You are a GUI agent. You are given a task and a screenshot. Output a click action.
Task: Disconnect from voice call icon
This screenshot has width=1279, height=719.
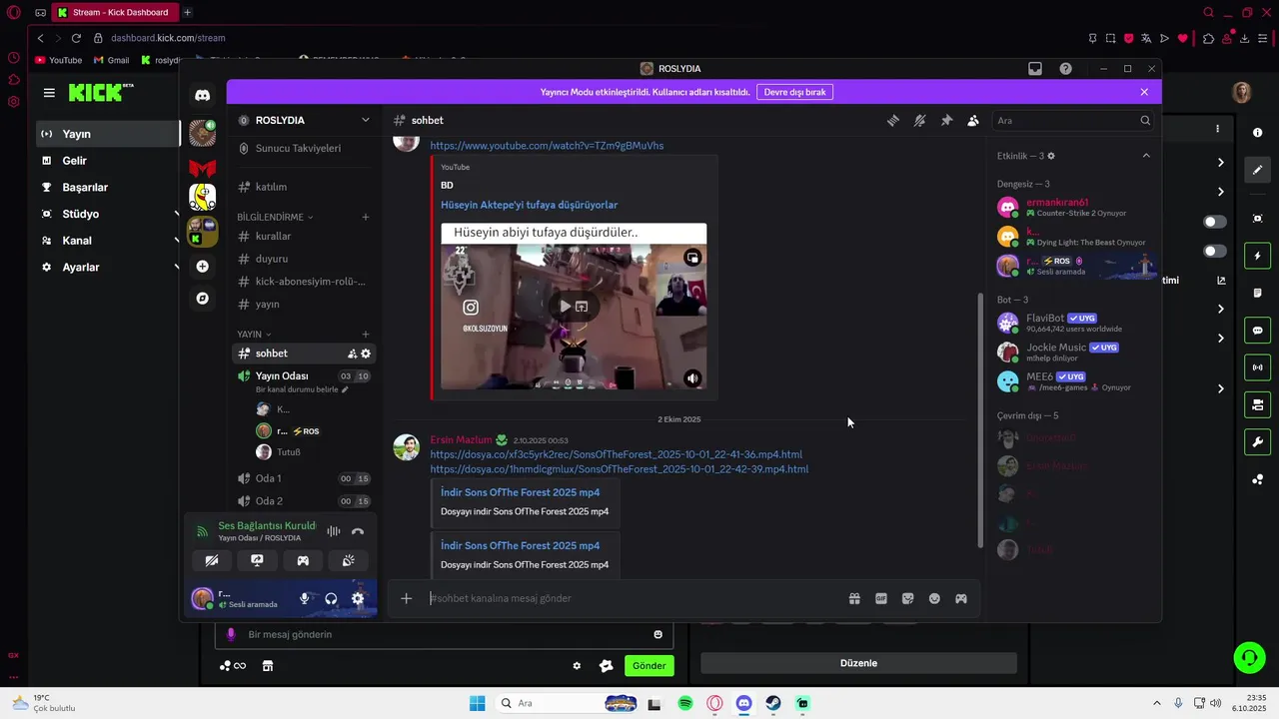tap(358, 531)
